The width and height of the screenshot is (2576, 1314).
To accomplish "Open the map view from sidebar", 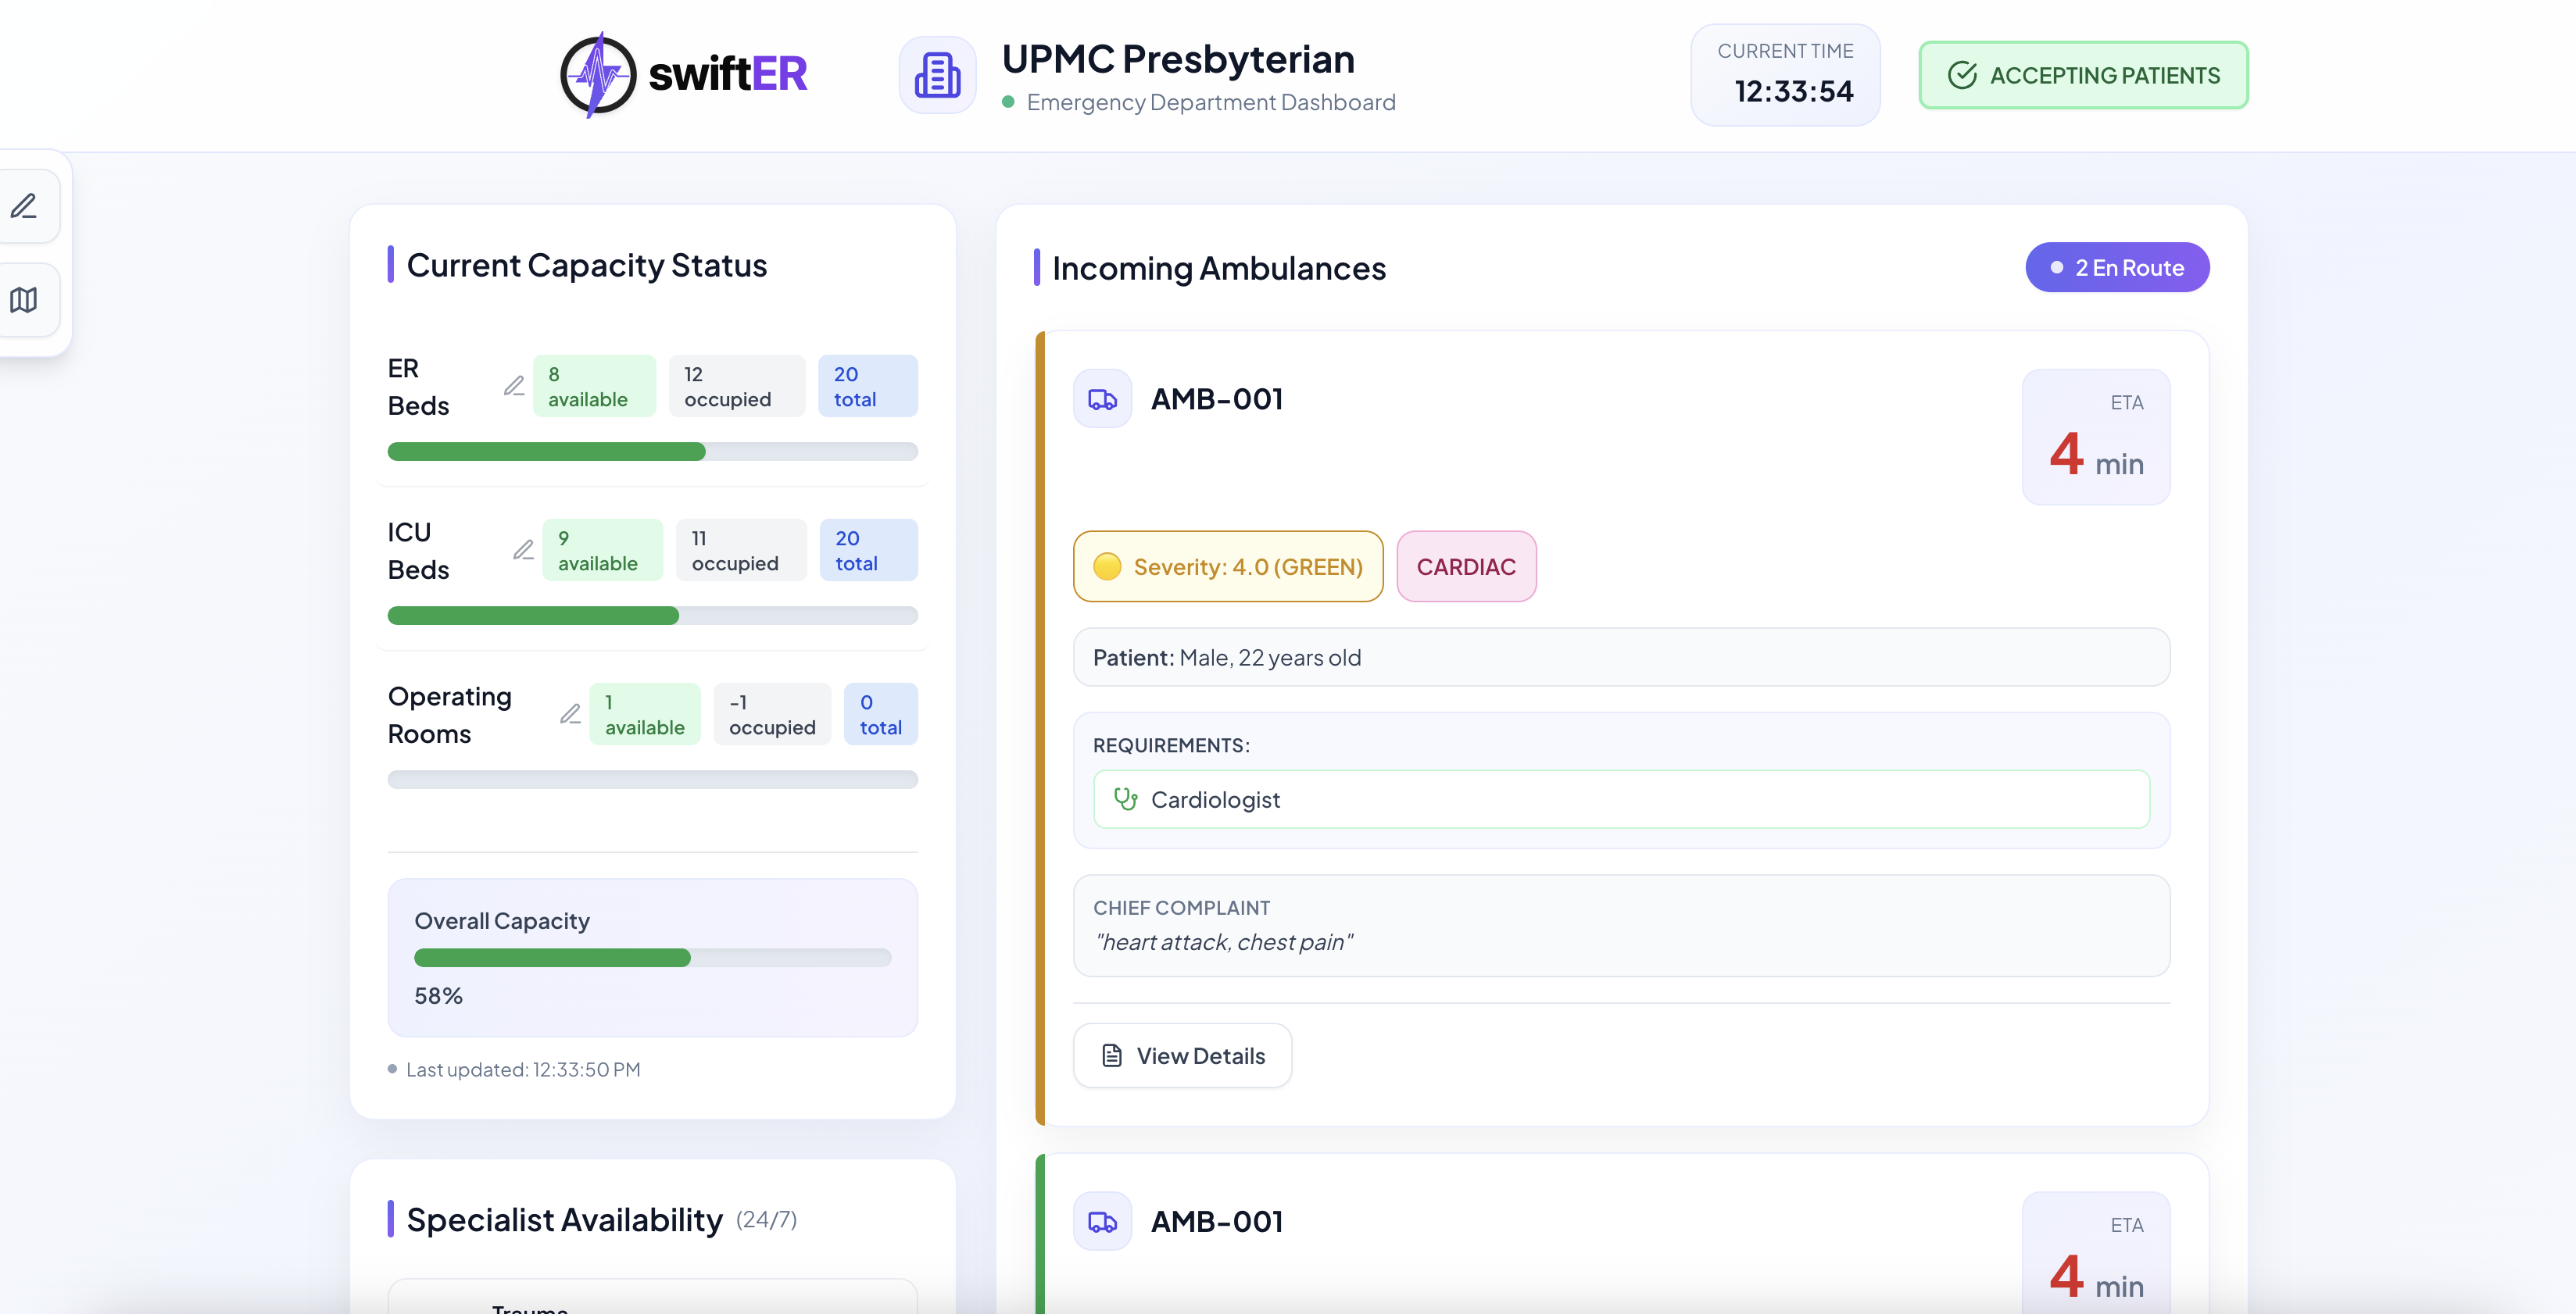I will (x=24, y=300).
